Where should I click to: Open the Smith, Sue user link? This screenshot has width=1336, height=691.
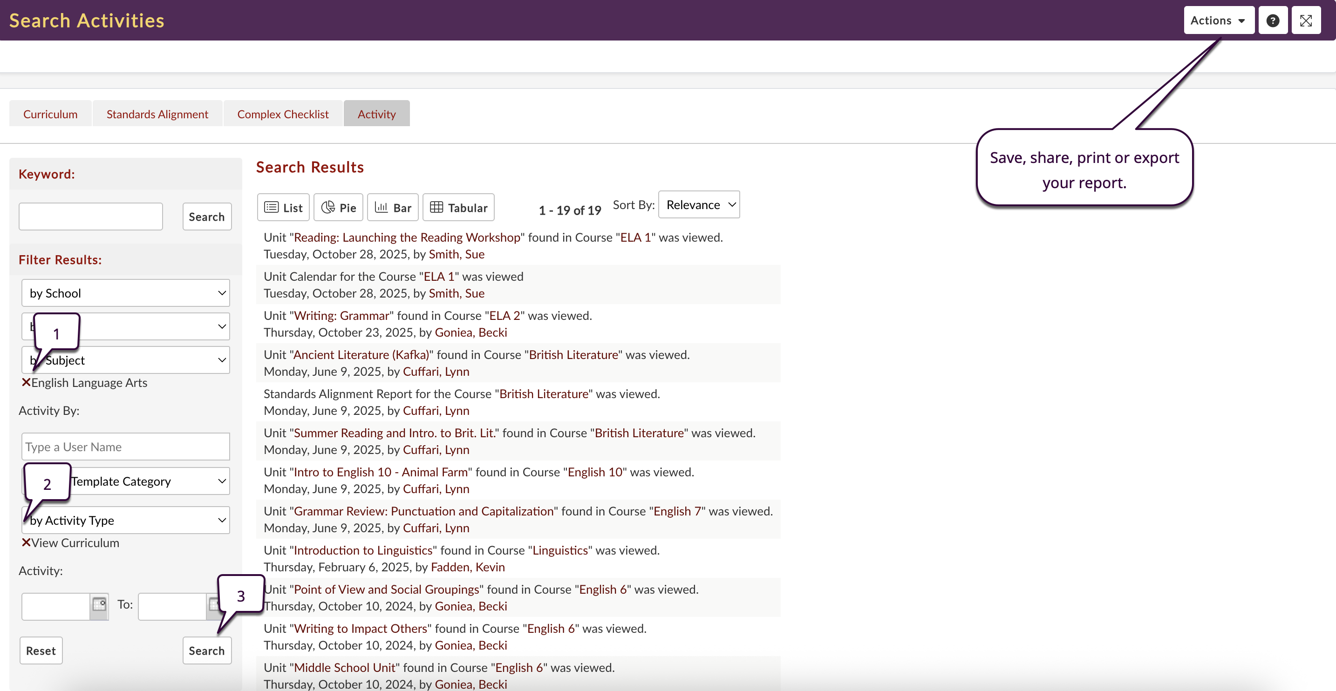457,254
